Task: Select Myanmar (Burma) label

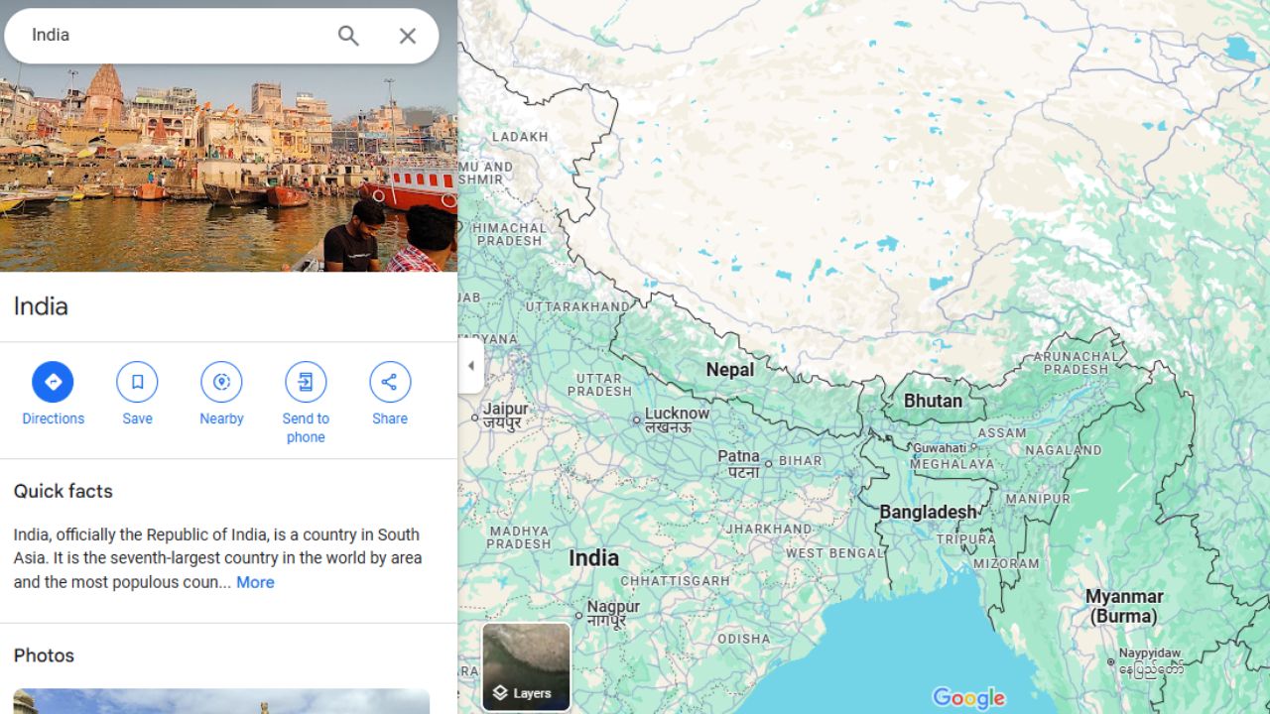Action: coord(1124,606)
